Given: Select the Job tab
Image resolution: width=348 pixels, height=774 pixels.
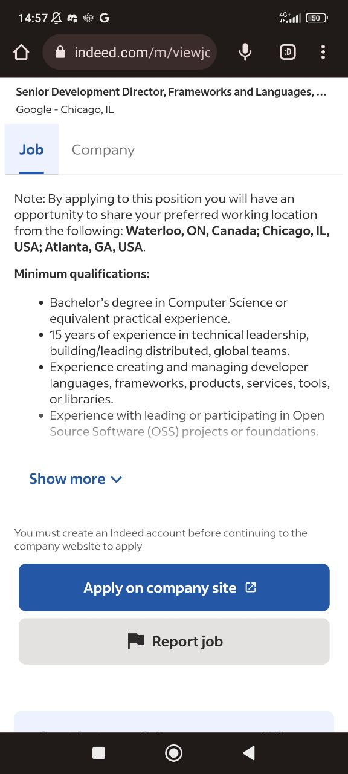Looking at the screenshot, I should coord(31,149).
